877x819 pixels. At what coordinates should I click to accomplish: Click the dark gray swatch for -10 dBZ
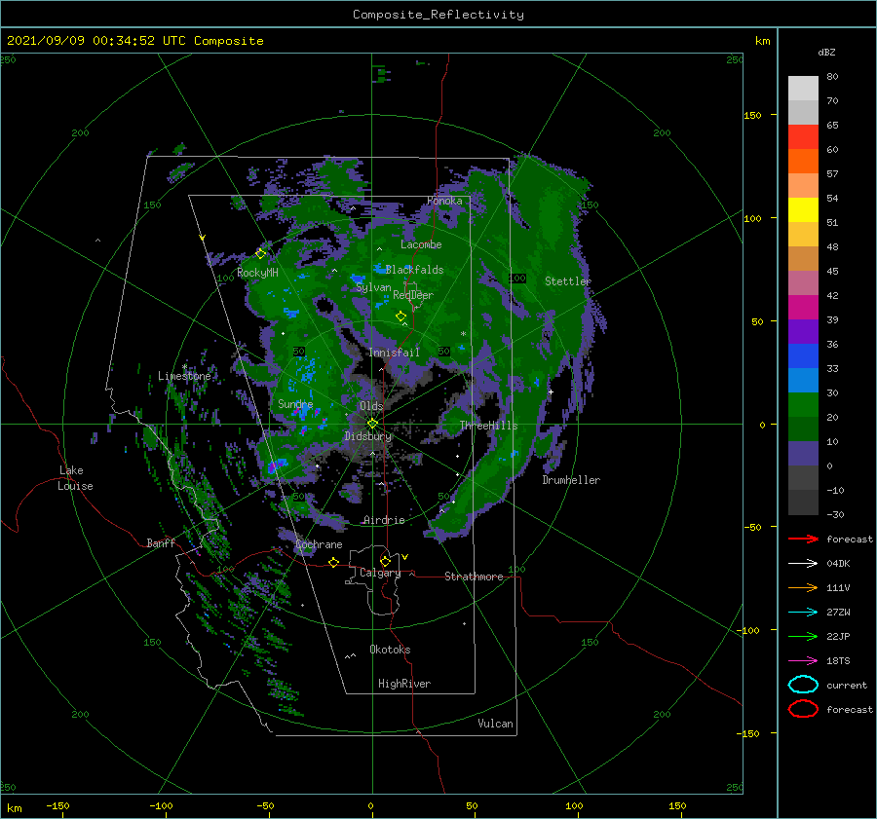(803, 502)
